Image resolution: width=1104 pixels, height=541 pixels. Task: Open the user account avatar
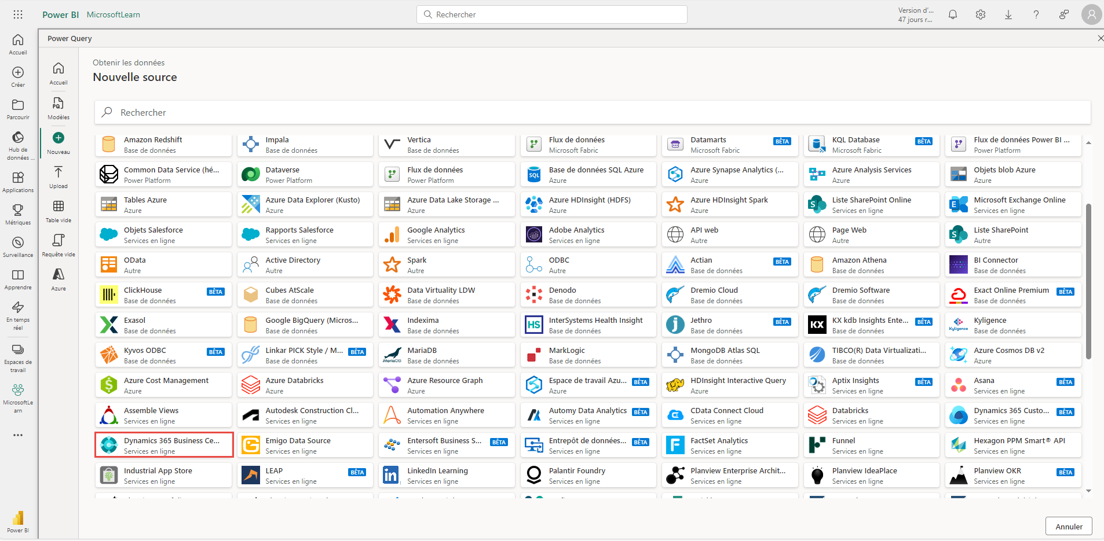coord(1092,14)
